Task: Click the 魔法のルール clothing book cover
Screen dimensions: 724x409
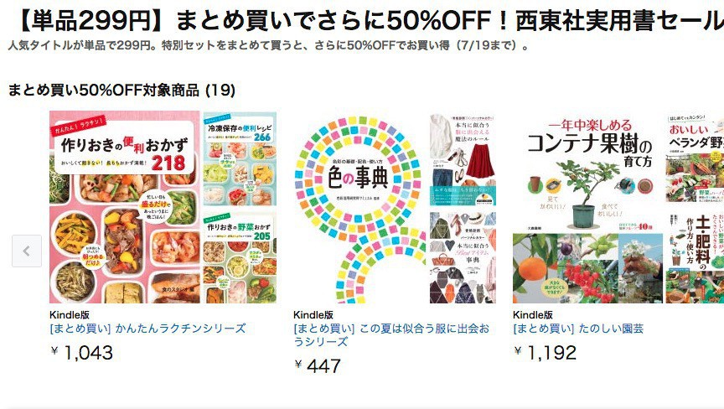Action: [x=463, y=159]
